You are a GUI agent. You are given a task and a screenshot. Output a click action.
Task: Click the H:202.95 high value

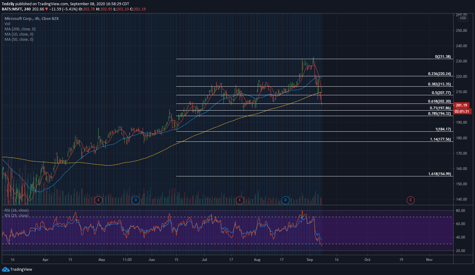click(104, 9)
